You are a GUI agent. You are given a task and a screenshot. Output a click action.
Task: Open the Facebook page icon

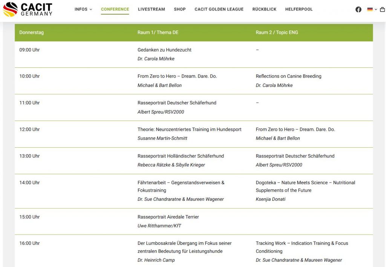click(x=358, y=9)
